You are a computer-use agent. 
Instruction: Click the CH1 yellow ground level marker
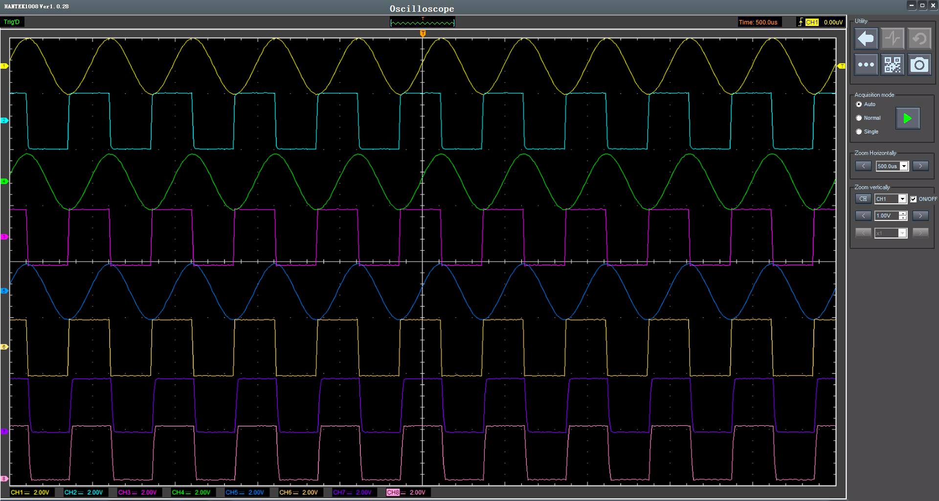pos(4,66)
